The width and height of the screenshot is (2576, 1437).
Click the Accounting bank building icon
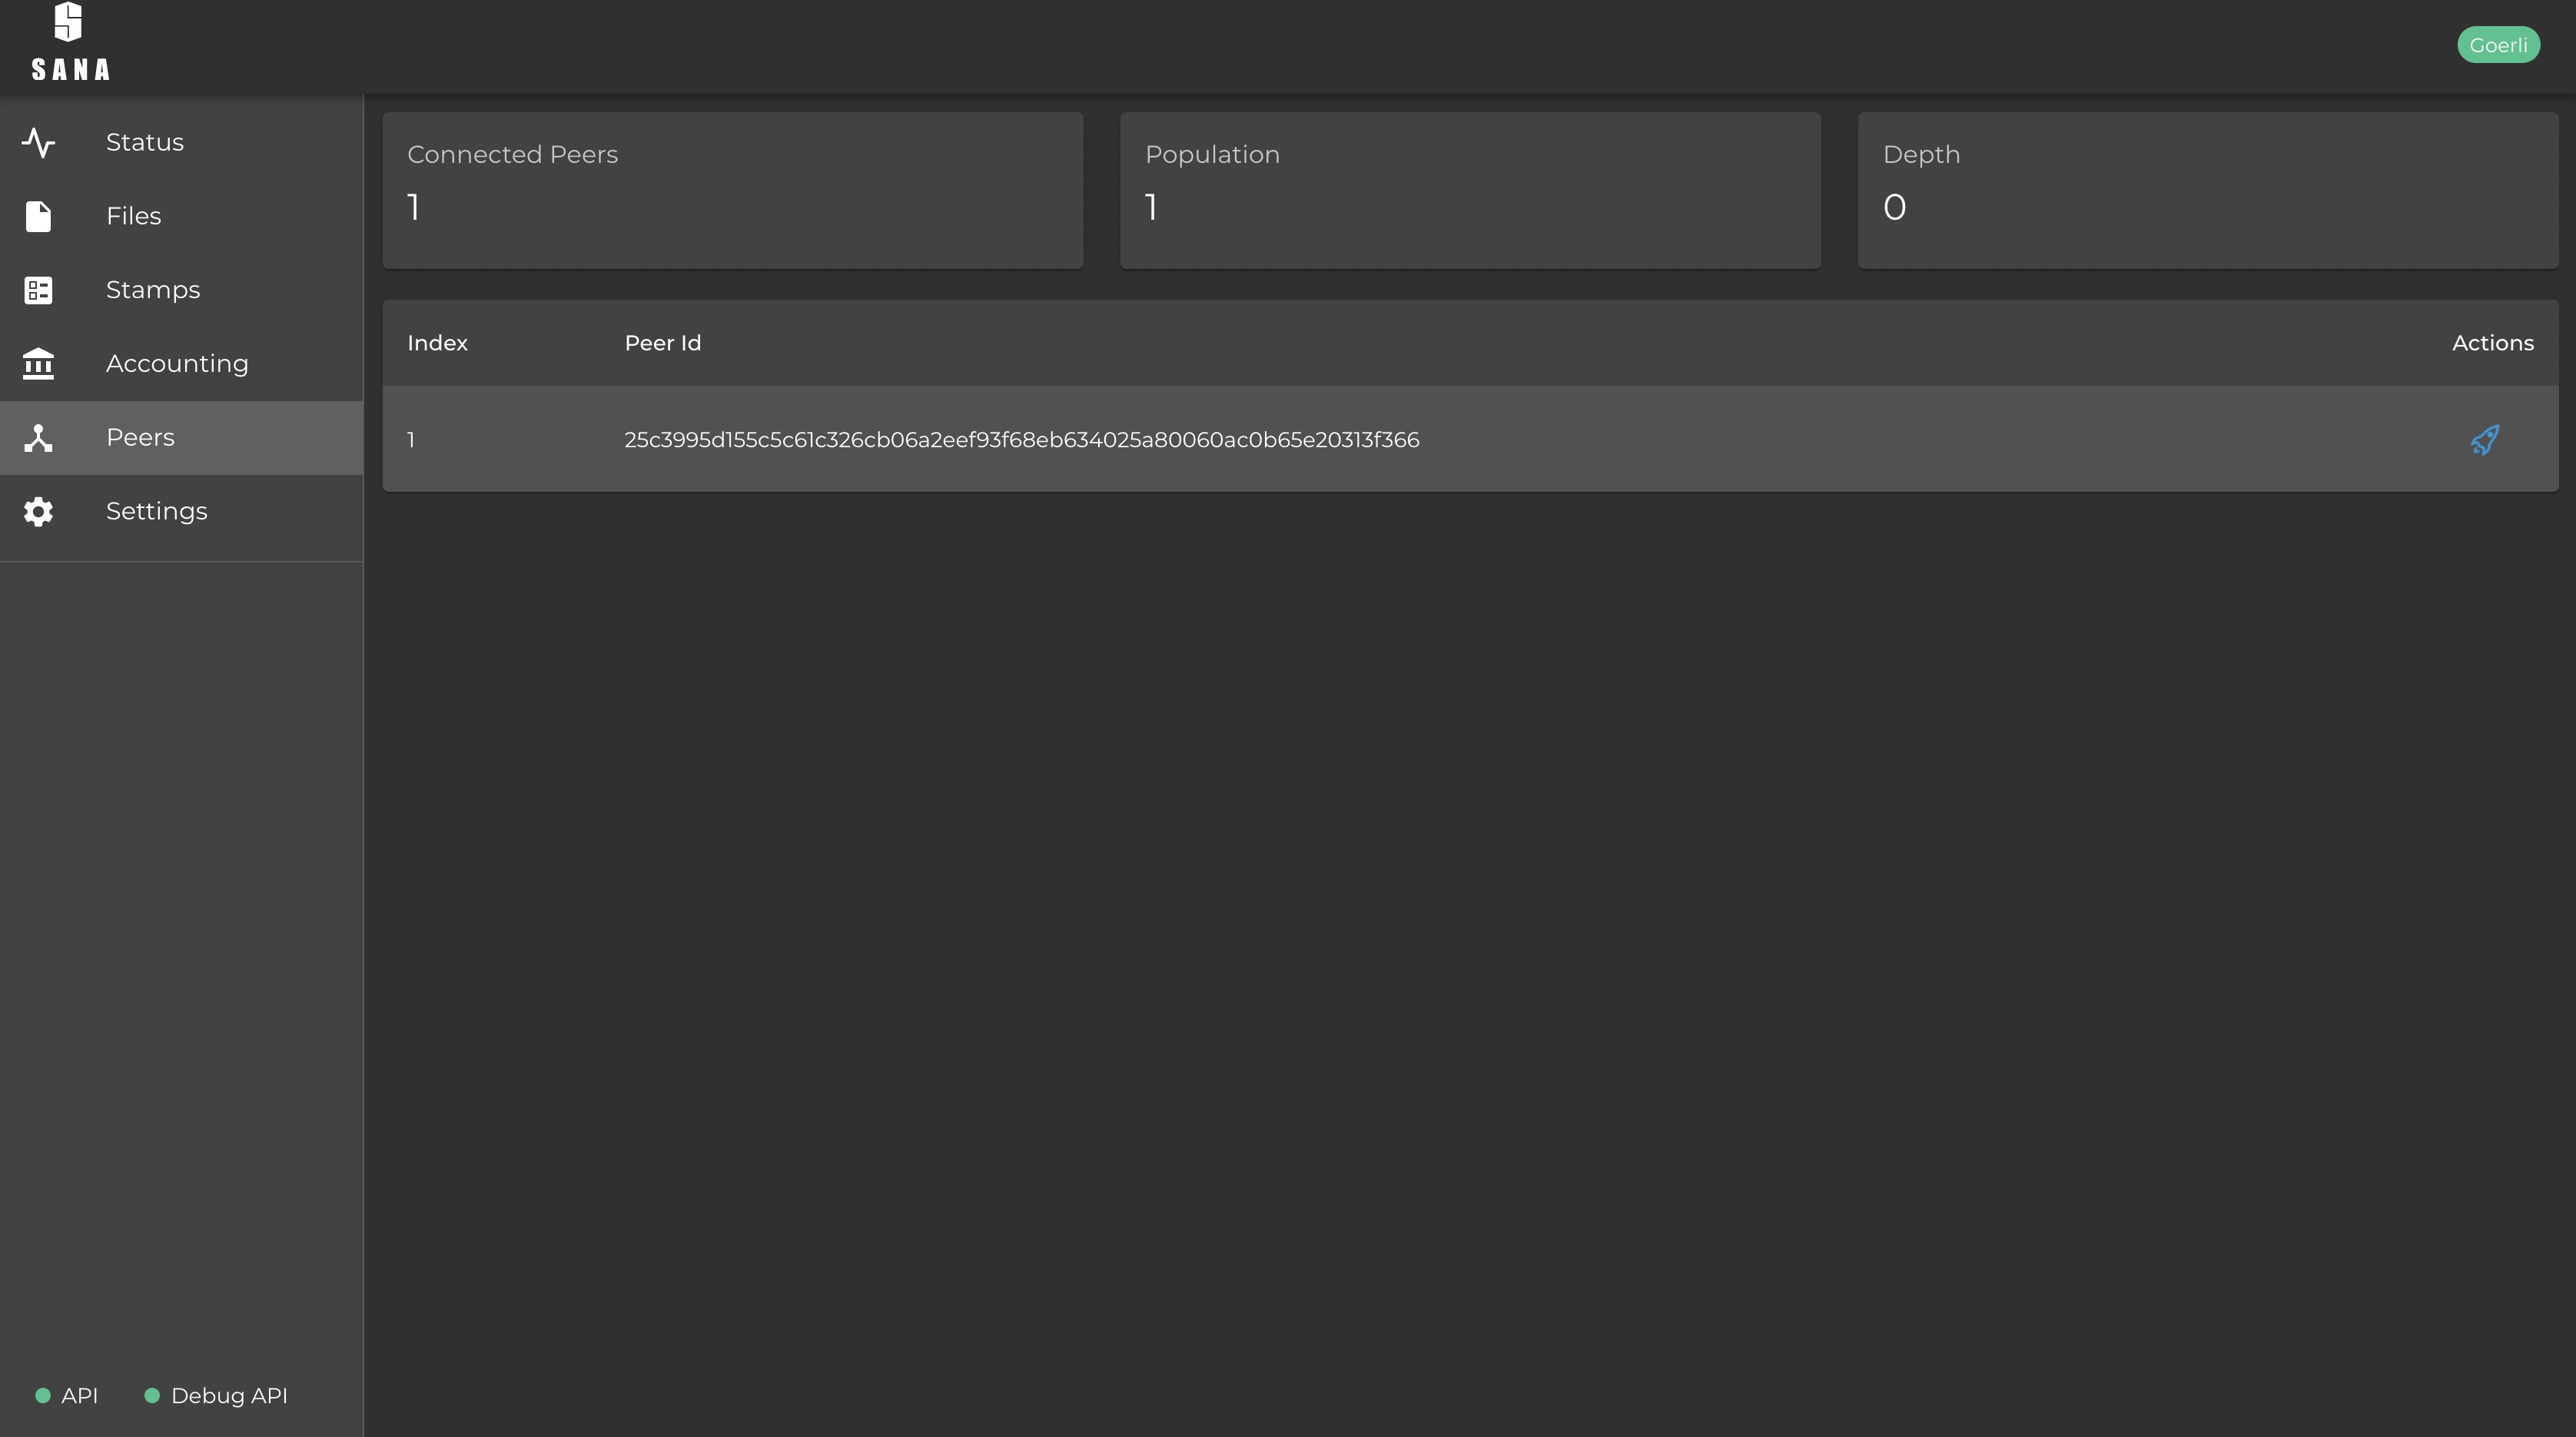tap(38, 364)
